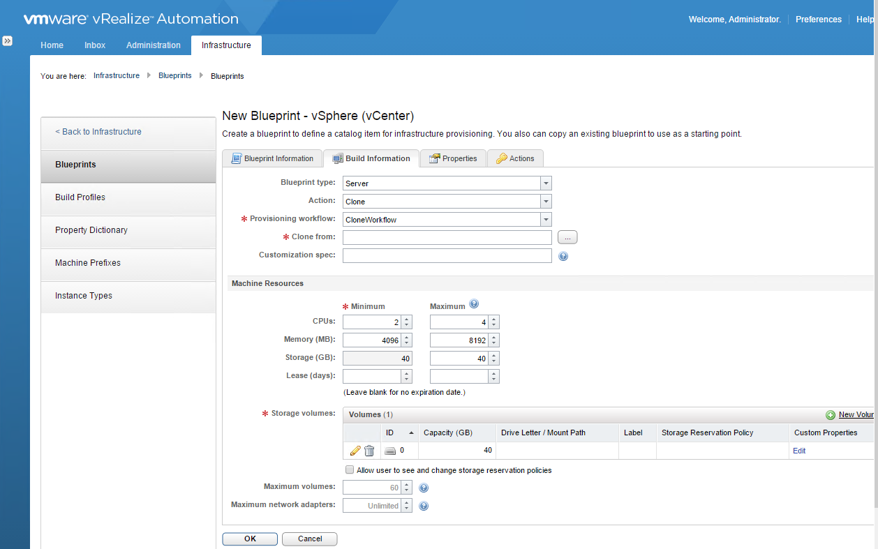Viewport: 878px width, 549px height.
Task: Click Back to Infrastructure in sidebar
Action: coord(98,132)
